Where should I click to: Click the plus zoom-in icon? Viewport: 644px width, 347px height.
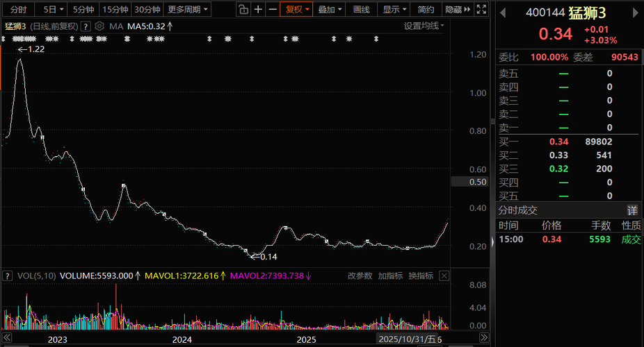[258, 10]
